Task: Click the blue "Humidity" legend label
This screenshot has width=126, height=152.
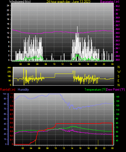Action: (23, 90)
